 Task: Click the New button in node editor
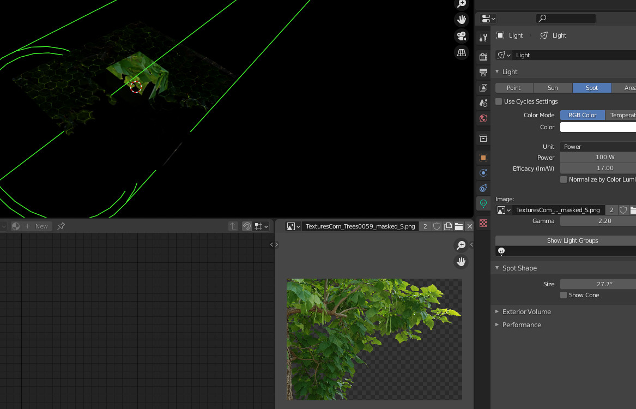coord(37,226)
